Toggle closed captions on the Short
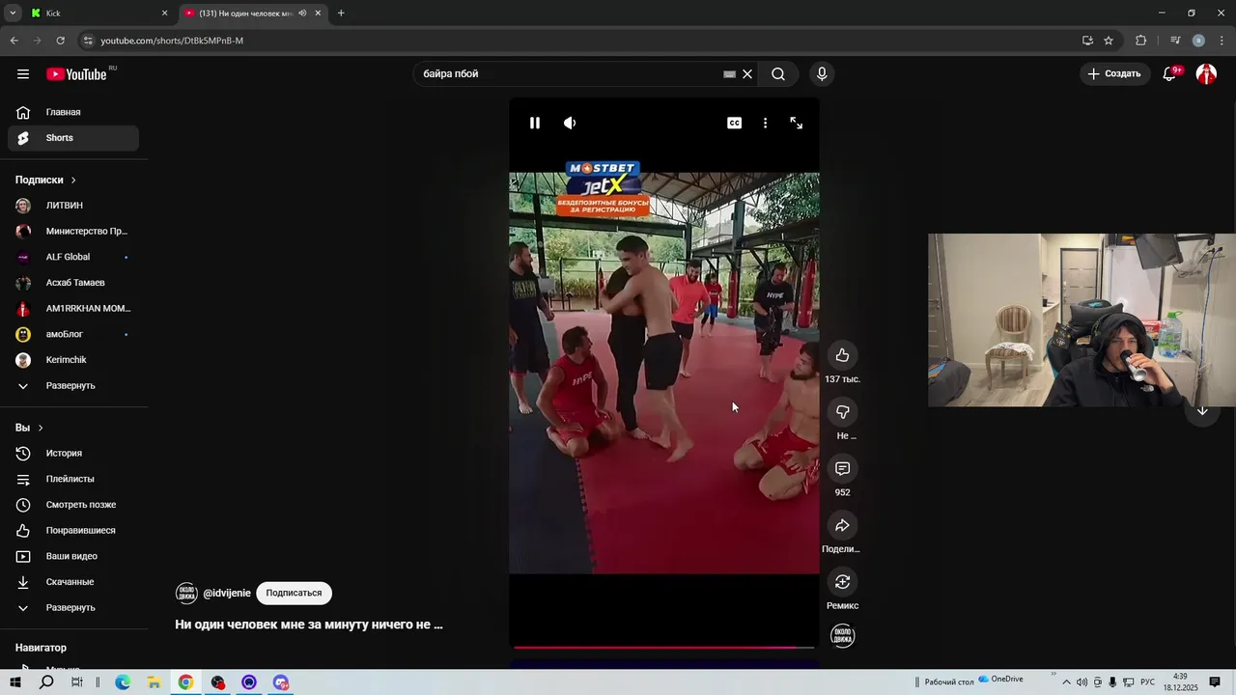The width and height of the screenshot is (1236, 695). (x=735, y=123)
